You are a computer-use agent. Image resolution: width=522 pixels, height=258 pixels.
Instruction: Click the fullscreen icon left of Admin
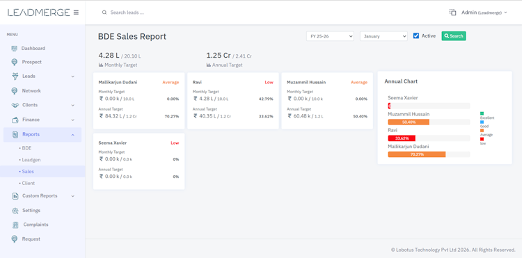click(x=453, y=13)
